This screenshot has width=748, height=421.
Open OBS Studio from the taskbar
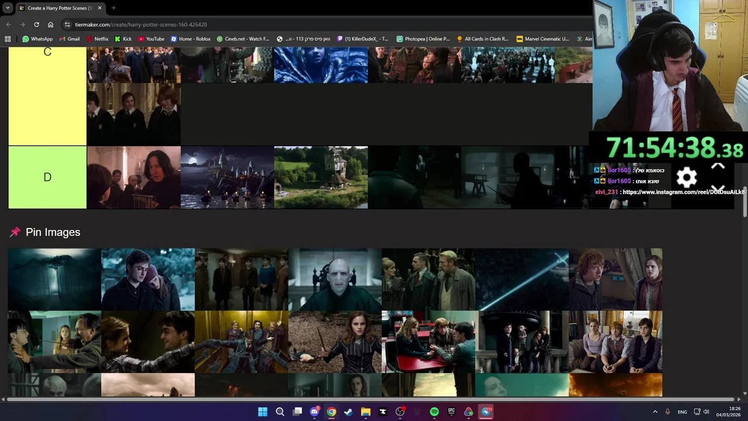[400, 412]
